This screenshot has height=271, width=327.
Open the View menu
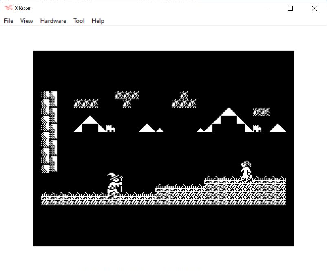[27, 21]
